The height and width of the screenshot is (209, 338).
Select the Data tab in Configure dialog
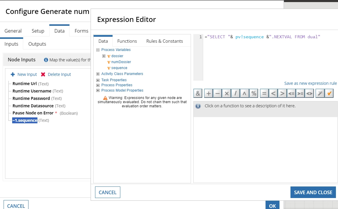click(x=59, y=31)
